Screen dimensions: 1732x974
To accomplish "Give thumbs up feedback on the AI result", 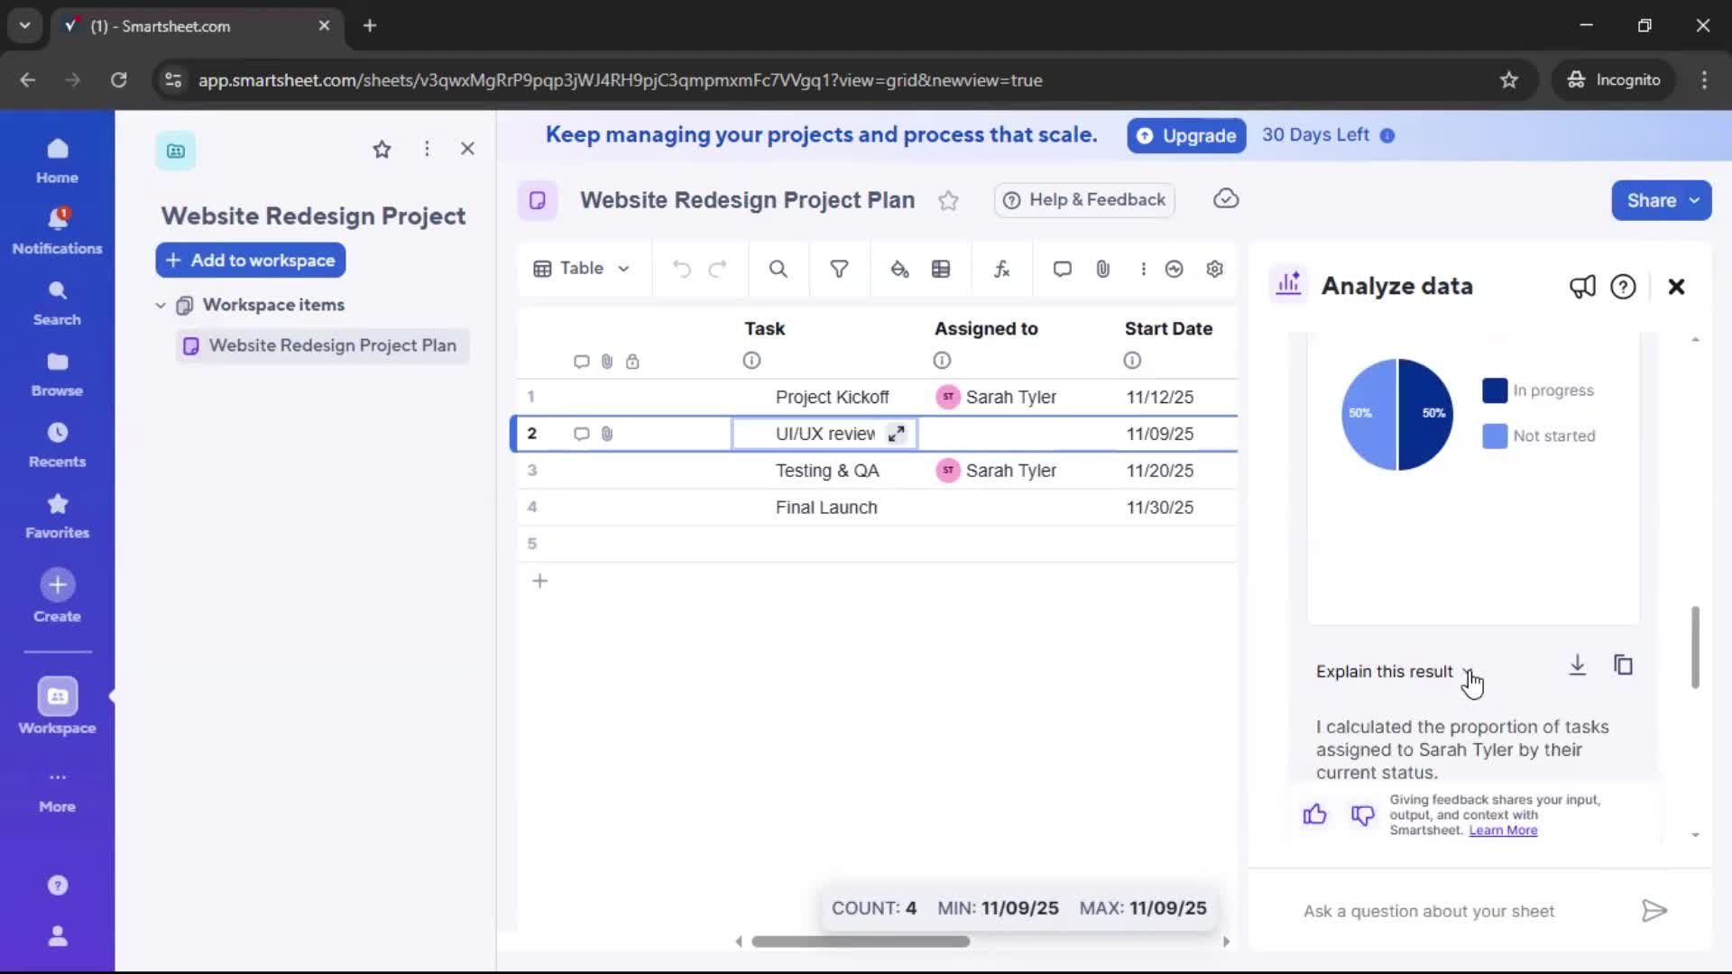I will coord(1314,814).
